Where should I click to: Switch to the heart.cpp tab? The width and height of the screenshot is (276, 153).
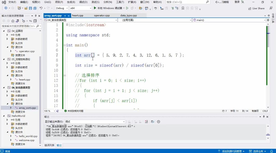coord(78,16)
